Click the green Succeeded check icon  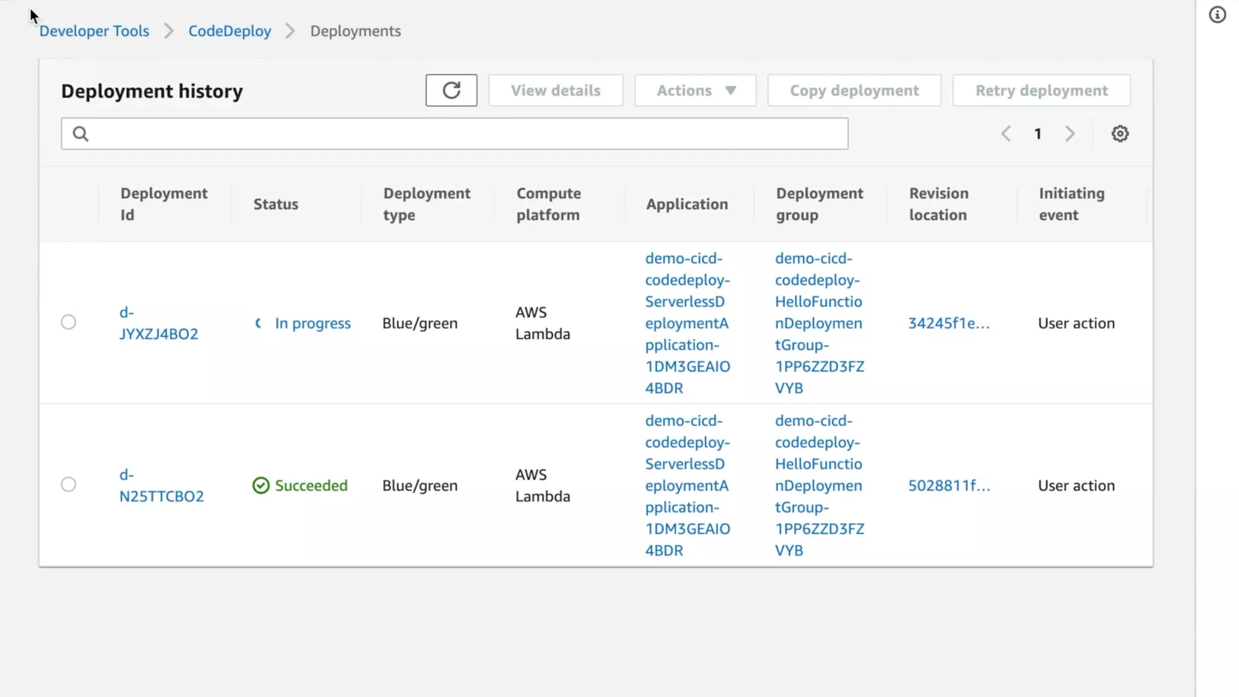[261, 485]
